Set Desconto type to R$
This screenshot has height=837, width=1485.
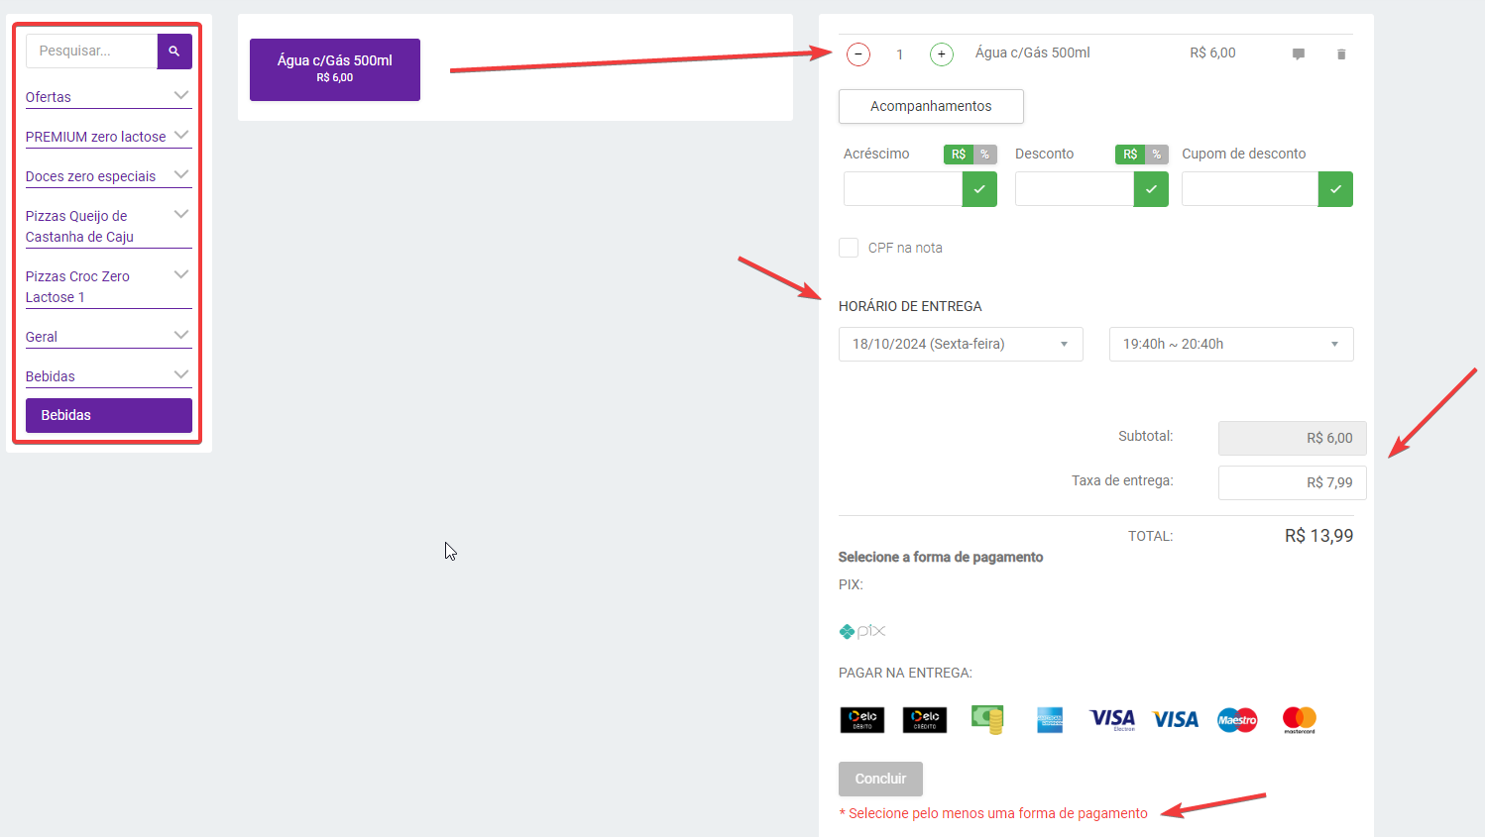click(x=1130, y=155)
